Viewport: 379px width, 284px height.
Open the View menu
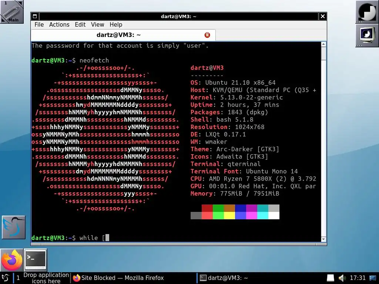tap(97, 25)
